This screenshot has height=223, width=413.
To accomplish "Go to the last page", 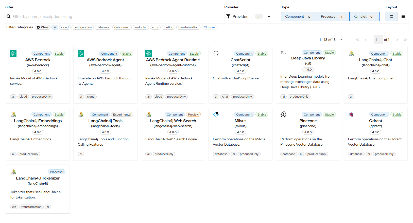I will coord(405,40).
